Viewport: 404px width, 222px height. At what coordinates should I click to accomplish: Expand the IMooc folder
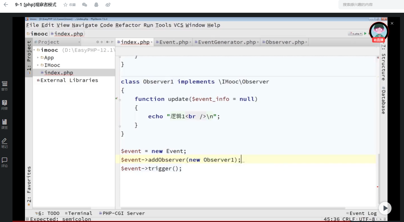coord(38,65)
